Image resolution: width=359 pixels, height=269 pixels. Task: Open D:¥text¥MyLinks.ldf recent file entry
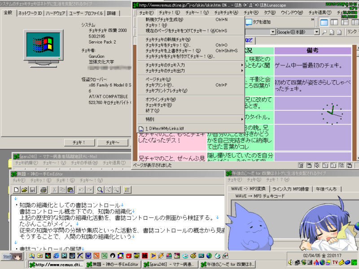[x=190, y=129]
